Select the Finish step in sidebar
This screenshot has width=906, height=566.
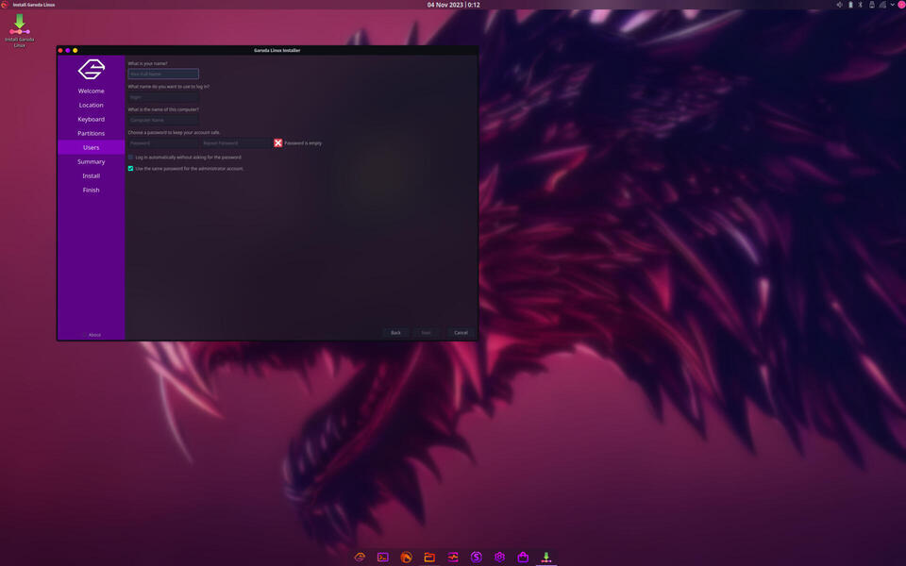pos(92,190)
